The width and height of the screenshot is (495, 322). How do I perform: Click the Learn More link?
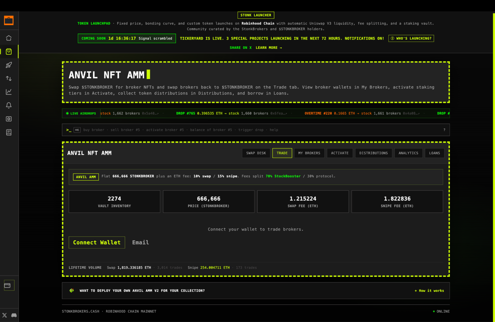(x=269, y=48)
